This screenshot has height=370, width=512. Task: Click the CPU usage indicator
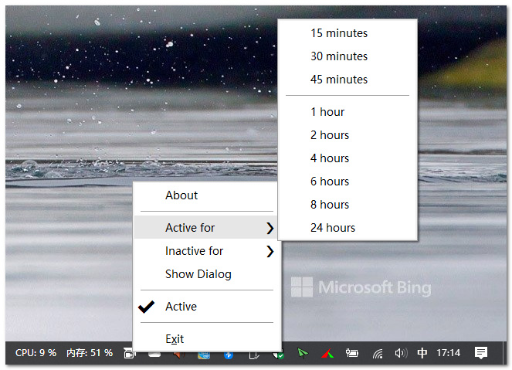[36, 353]
